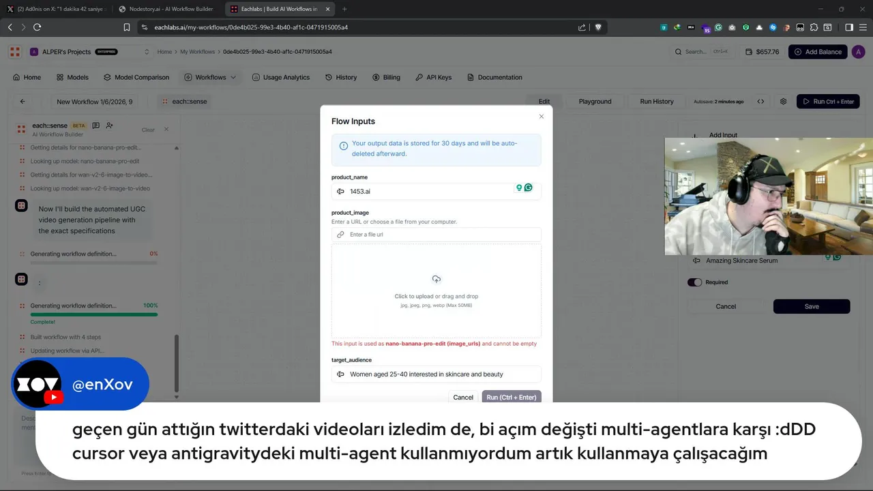The width and height of the screenshot is (873, 491).
Task: Click the Search box in header
Action: 702,52
